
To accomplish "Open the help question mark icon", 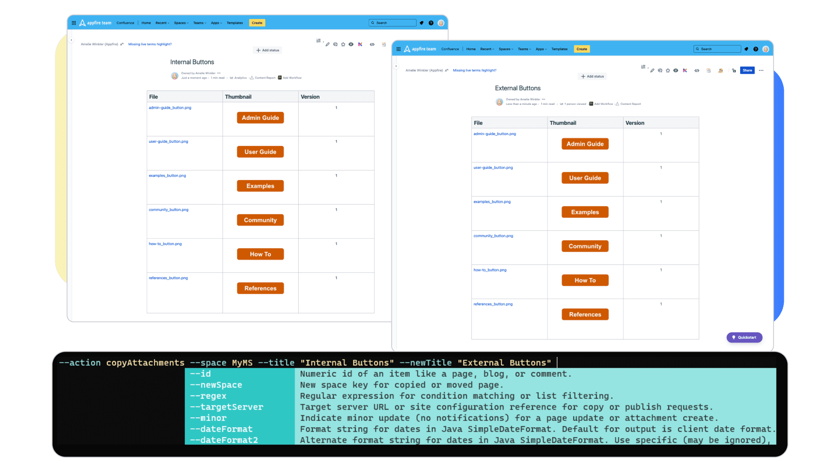I will [756, 49].
